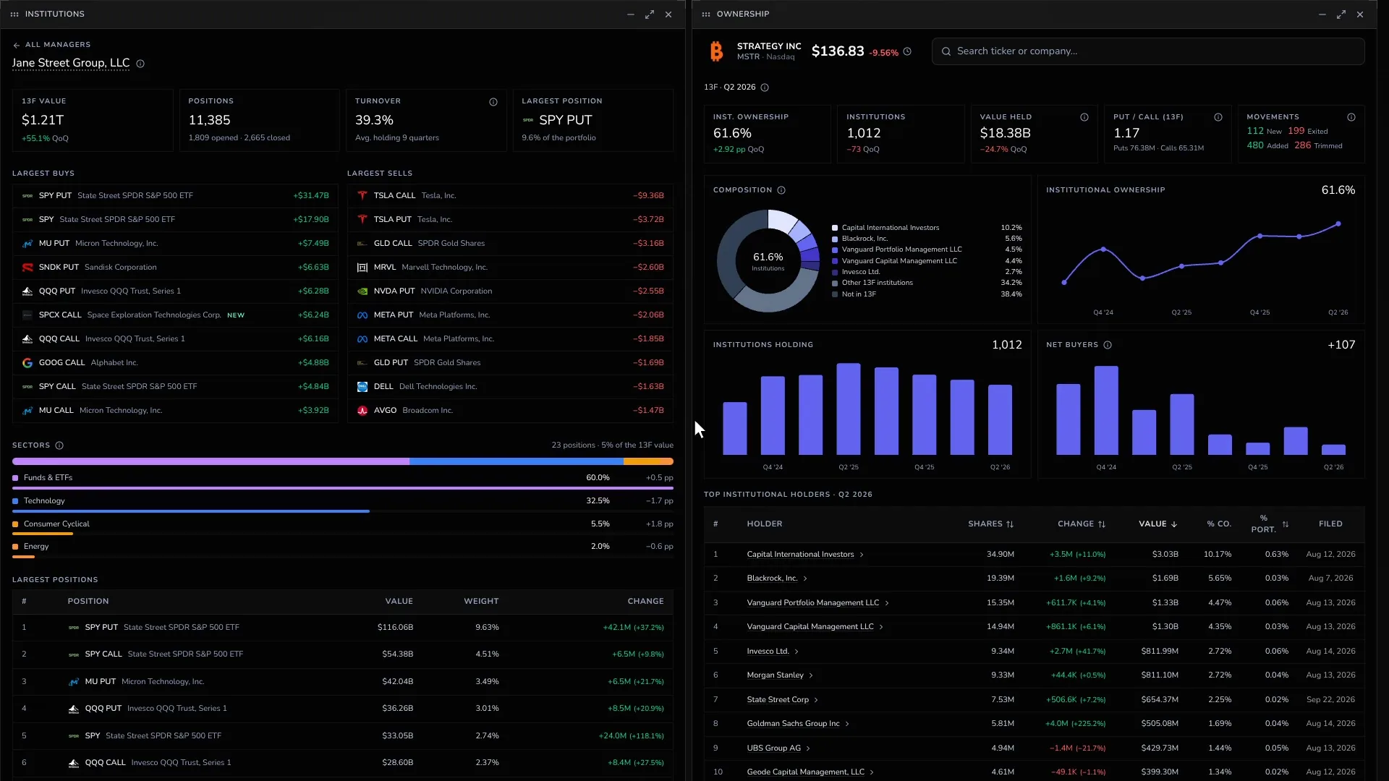Image resolution: width=1389 pixels, height=781 pixels.
Task: Expand the Goldman Sachs Group Inc chevron
Action: 847,724
